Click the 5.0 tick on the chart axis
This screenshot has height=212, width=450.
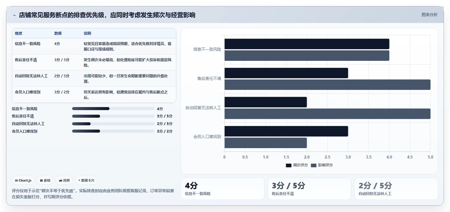coord(430,157)
